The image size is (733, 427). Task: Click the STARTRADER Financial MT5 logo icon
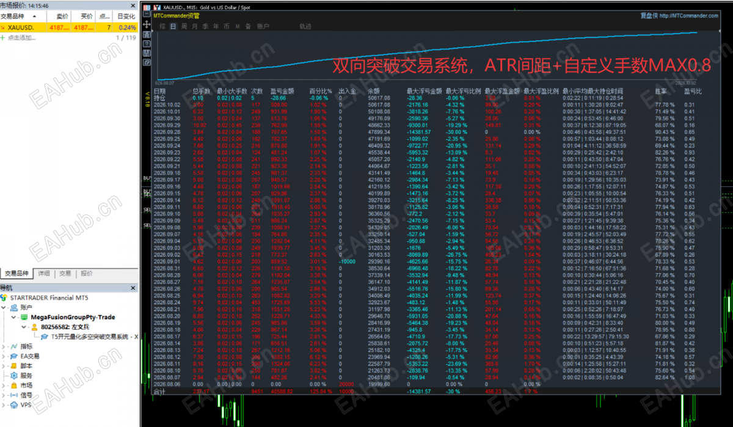(x=4, y=298)
